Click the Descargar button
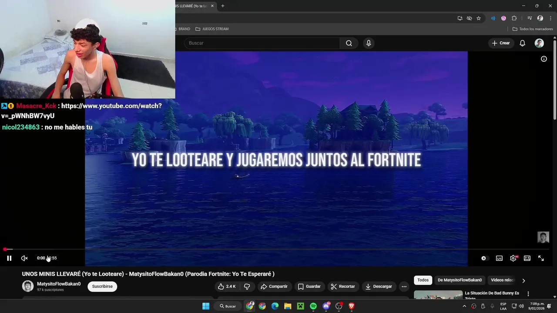This screenshot has width=557, height=313. [x=379, y=286]
